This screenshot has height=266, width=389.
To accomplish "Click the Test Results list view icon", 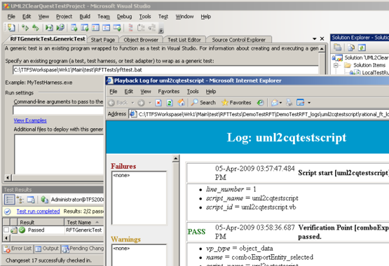I will tap(9, 199).
